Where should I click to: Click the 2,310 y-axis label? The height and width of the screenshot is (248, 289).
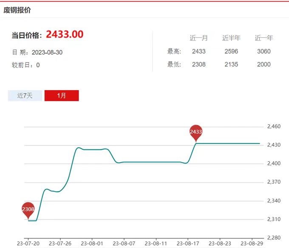coord(274,219)
